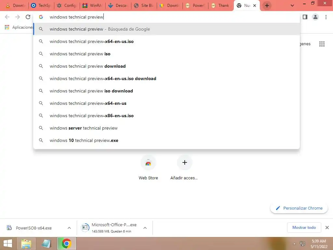The width and height of the screenshot is (333, 250).
Task: Show hidden system tray icons
Action: pos(294,244)
